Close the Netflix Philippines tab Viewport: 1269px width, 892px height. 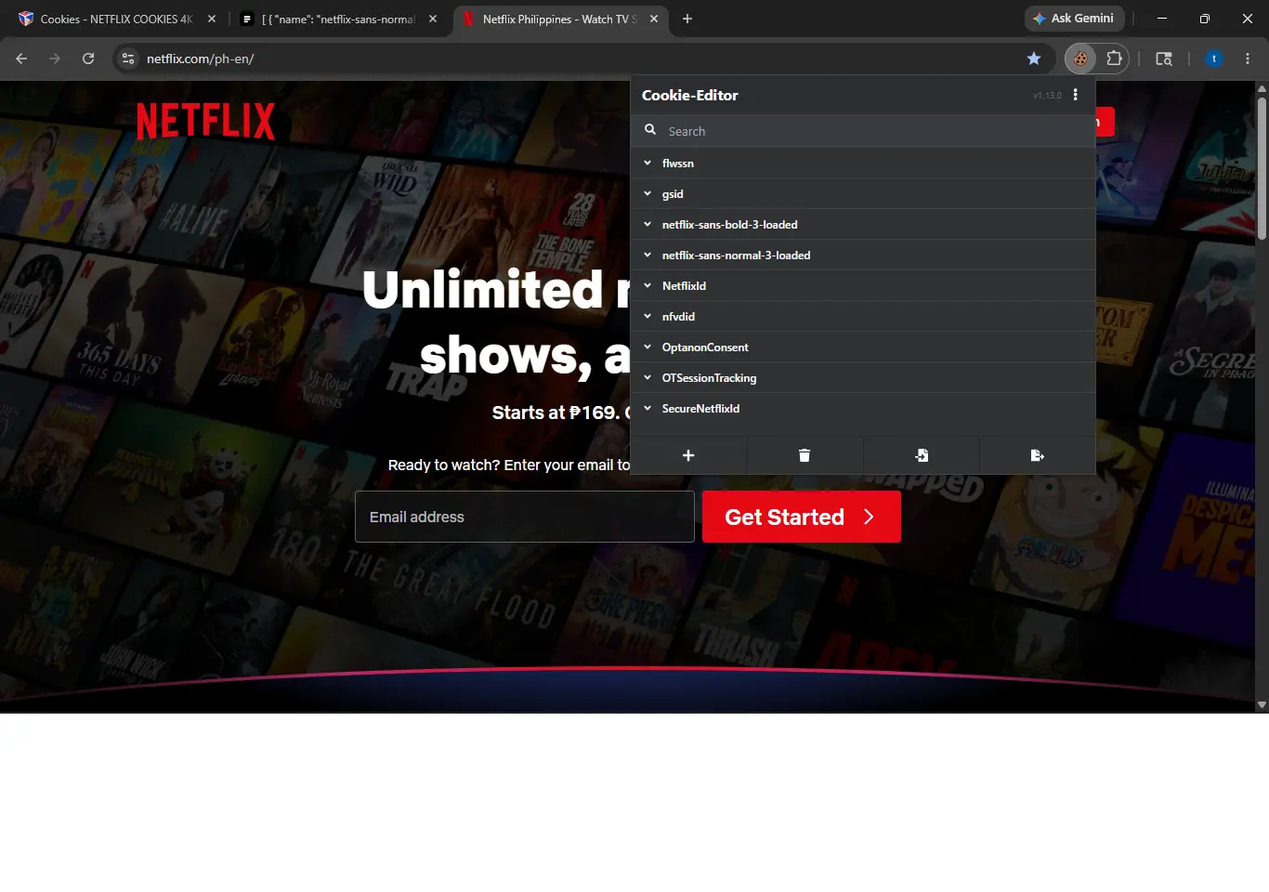654,19
